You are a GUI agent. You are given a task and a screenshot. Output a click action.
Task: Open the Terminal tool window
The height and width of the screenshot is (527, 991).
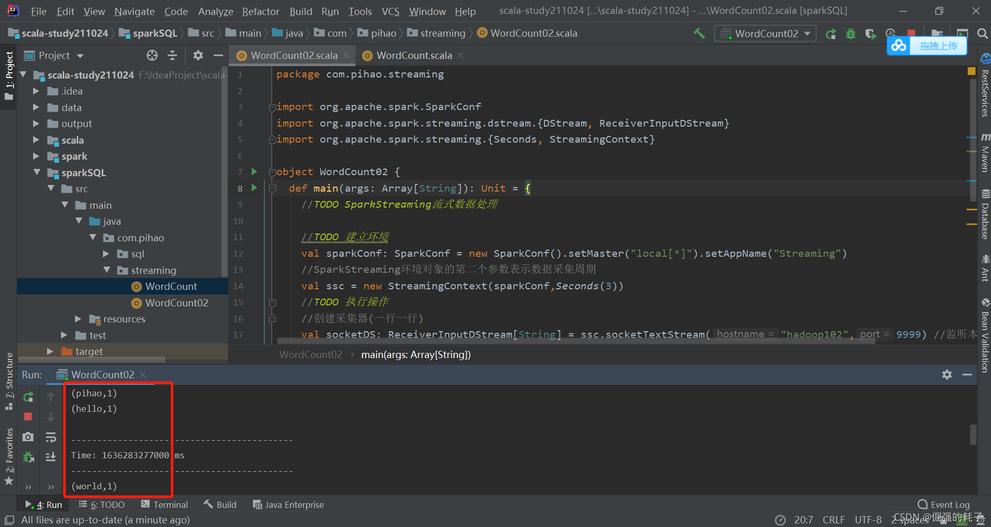click(165, 505)
